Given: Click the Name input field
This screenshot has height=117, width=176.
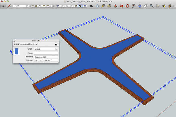Looking at the screenshot, I should click(46, 53).
